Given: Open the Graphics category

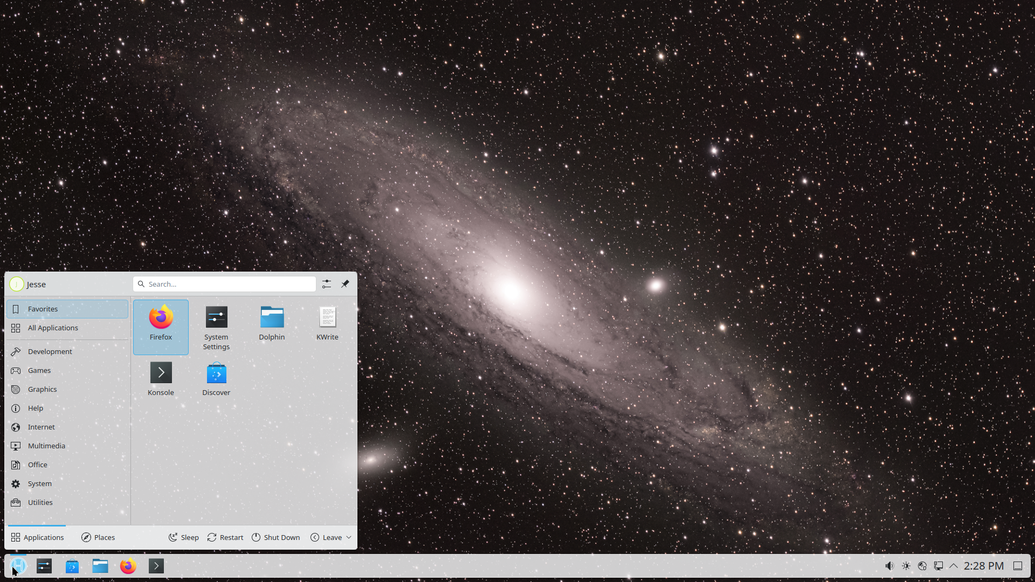Looking at the screenshot, I should click(67, 389).
